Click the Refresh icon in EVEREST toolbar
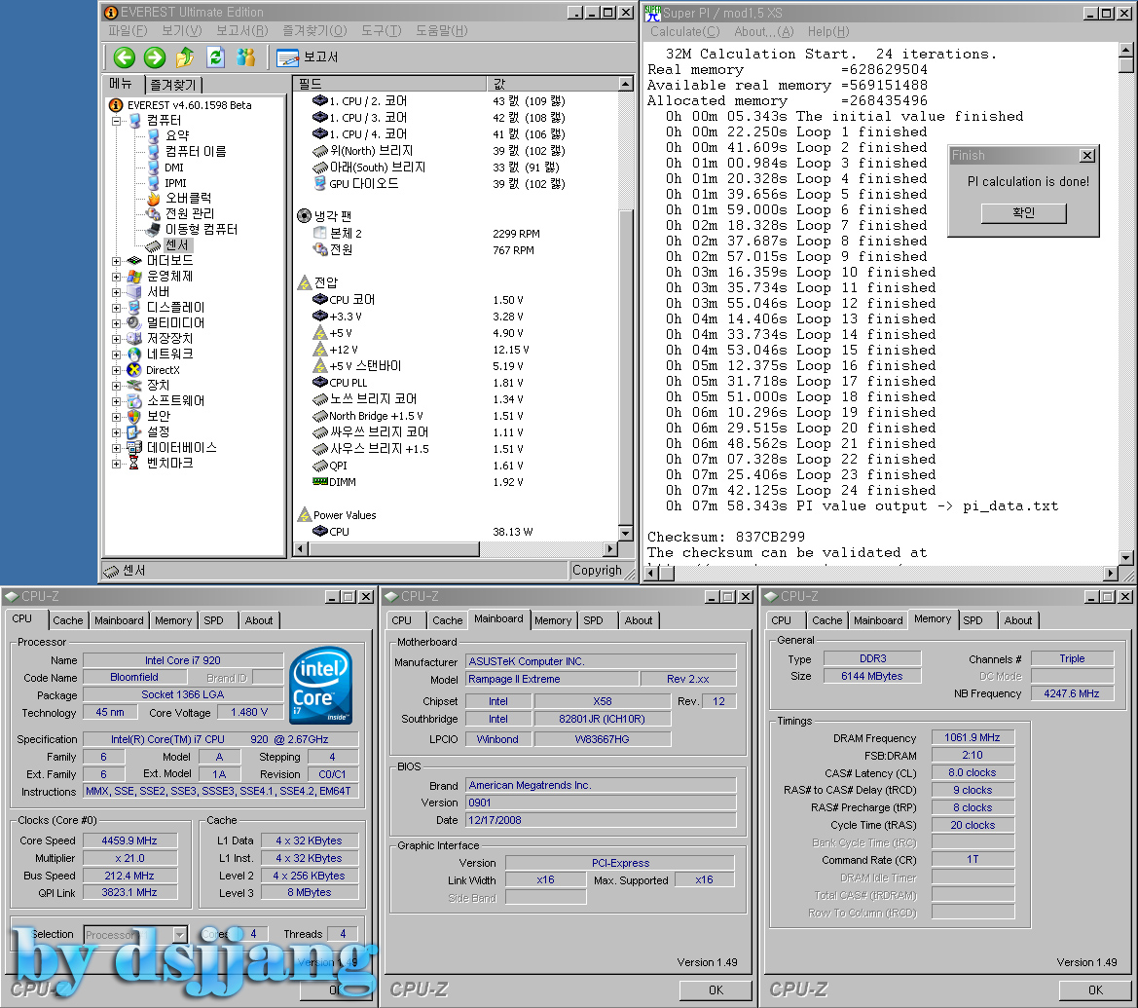This screenshot has height=1008, width=1138. [x=215, y=57]
